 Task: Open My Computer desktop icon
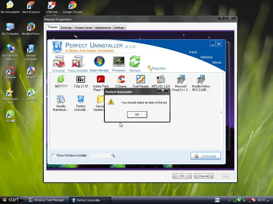[10, 29]
